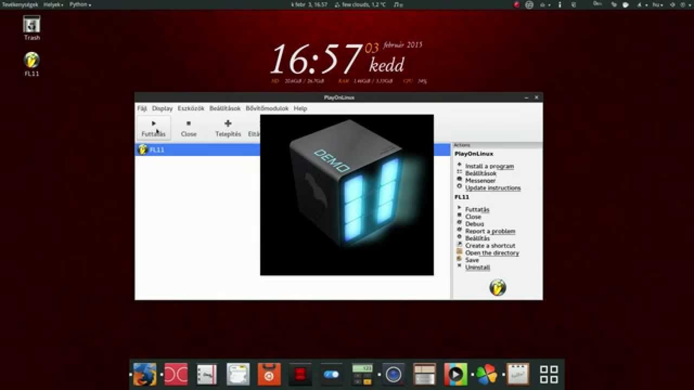
Task: Click the top bar date and time
Action: click(309, 4)
